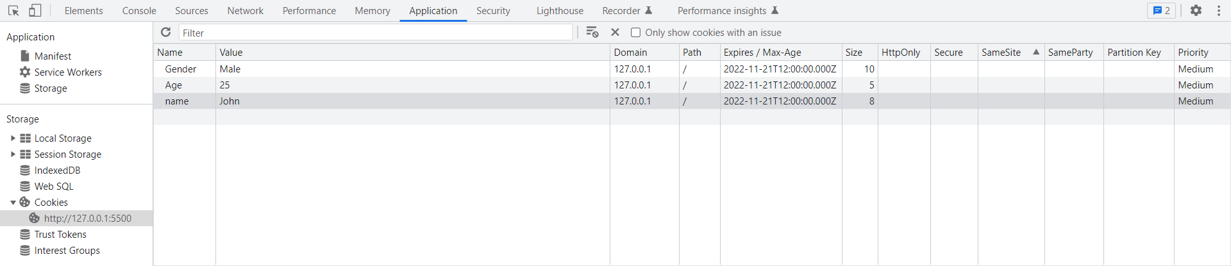The height and width of the screenshot is (266, 1231).
Task: Open the issues counter badge
Action: tap(1161, 11)
